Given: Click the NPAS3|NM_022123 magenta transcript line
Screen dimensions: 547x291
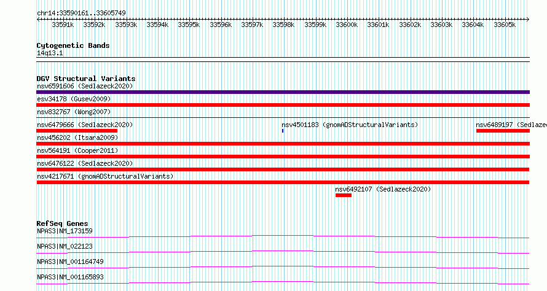Looking at the screenshot, I should (x=283, y=252).
